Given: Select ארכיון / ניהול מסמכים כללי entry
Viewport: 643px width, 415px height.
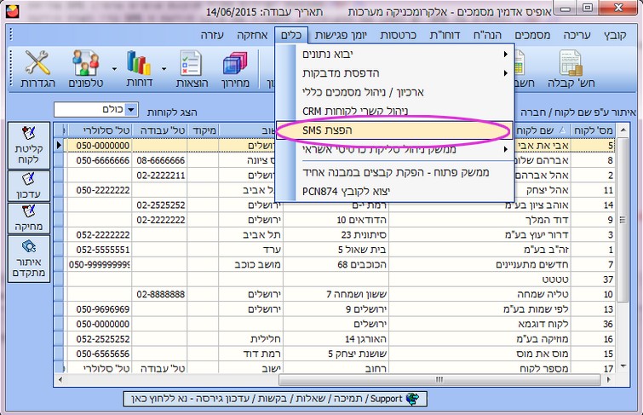Looking at the screenshot, I should point(394,92).
